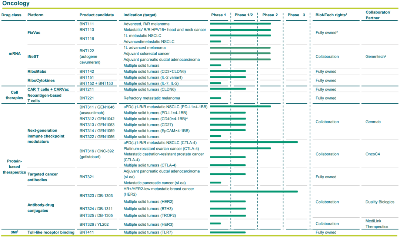
Task: Click the Product candidate column header
Action: click(x=96, y=15)
